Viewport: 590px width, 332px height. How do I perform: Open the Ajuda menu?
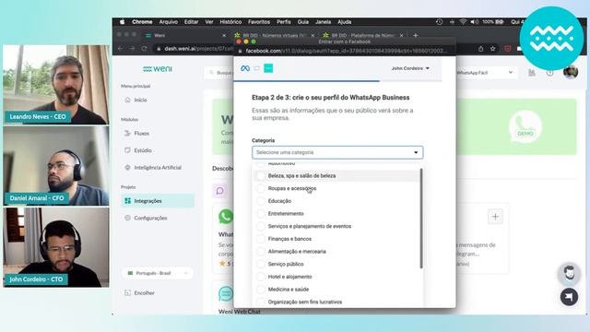coord(344,22)
